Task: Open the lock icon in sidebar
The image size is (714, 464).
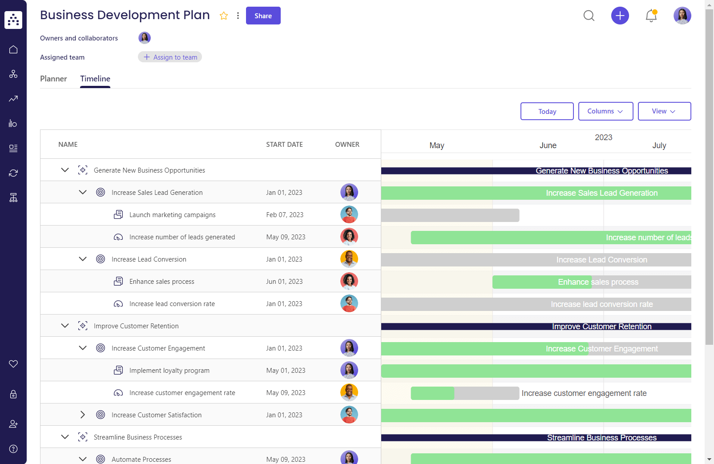Action: [x=13, y=394]
